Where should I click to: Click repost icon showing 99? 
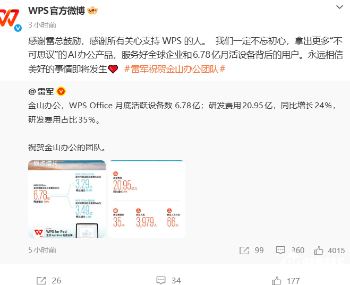[x=244, y=250]
